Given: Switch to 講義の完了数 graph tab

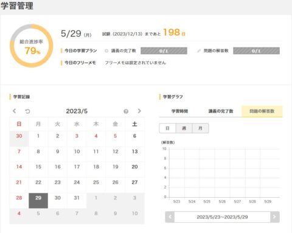Looking at the screenshot, I should (x=221, y=111).
